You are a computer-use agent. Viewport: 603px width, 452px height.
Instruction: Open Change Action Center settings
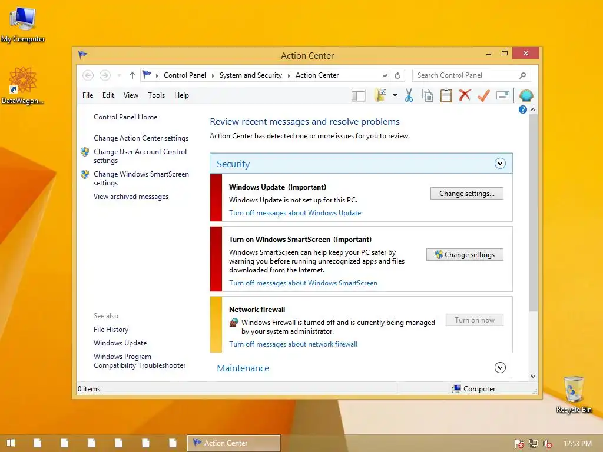tap(141, 138)
